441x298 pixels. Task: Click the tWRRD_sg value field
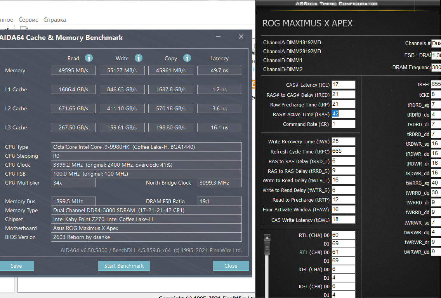436,183
